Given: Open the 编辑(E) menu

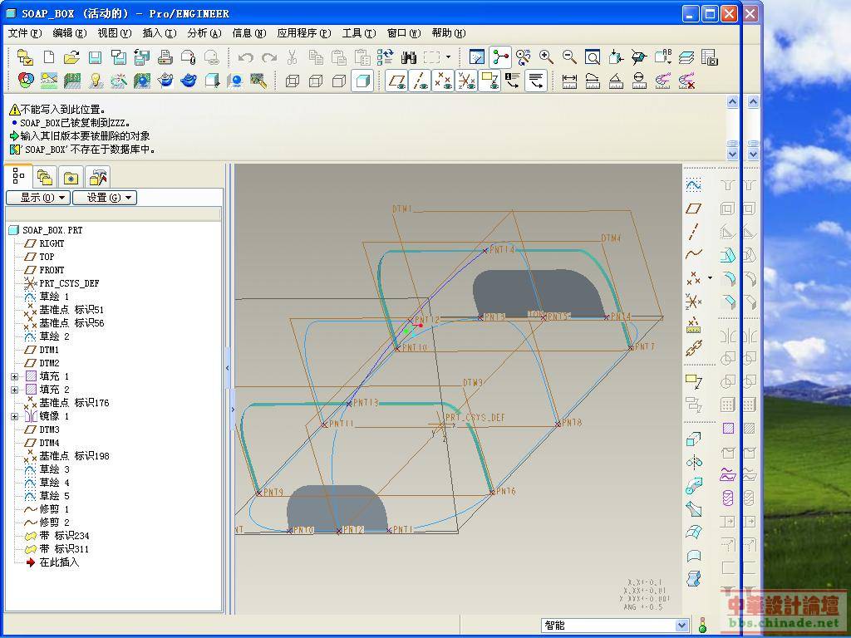Looking at the screenshot, I should [x=70, y=33].
